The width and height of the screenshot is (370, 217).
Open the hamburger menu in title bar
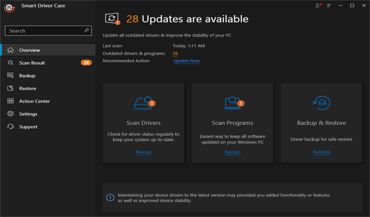pyautogui.click(x=329, y=5)
